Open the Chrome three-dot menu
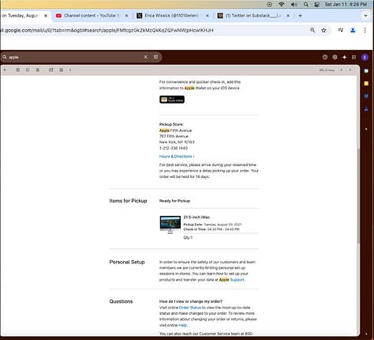Viewport: 374px width, 340px height. click(365, 30)
